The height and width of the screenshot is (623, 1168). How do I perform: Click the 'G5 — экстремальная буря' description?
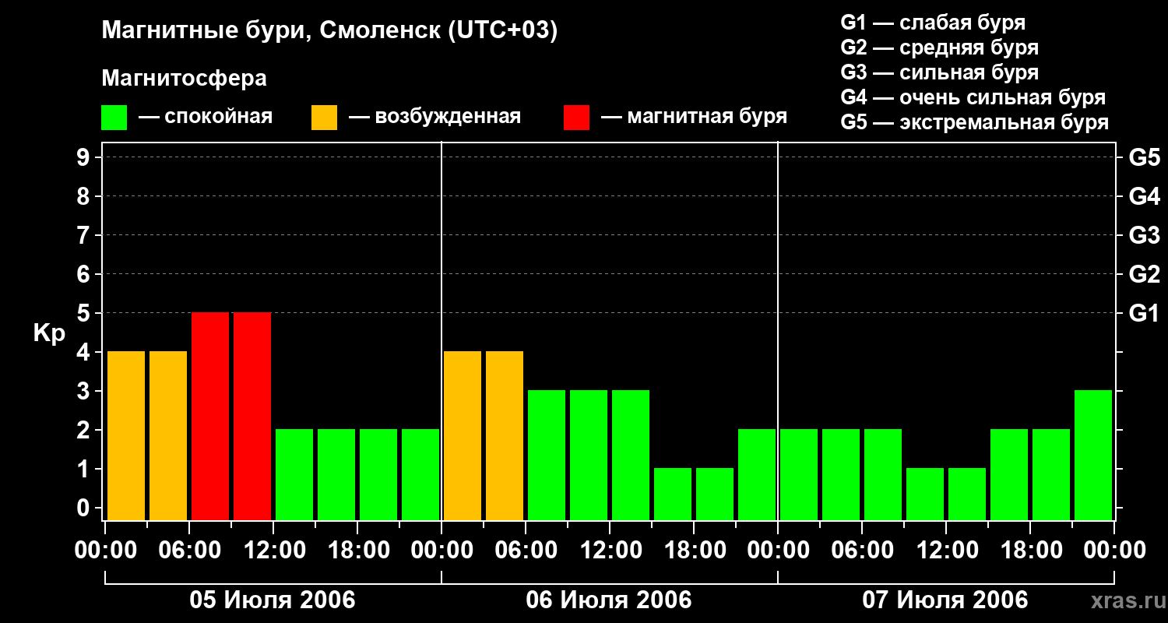[974, 122]
